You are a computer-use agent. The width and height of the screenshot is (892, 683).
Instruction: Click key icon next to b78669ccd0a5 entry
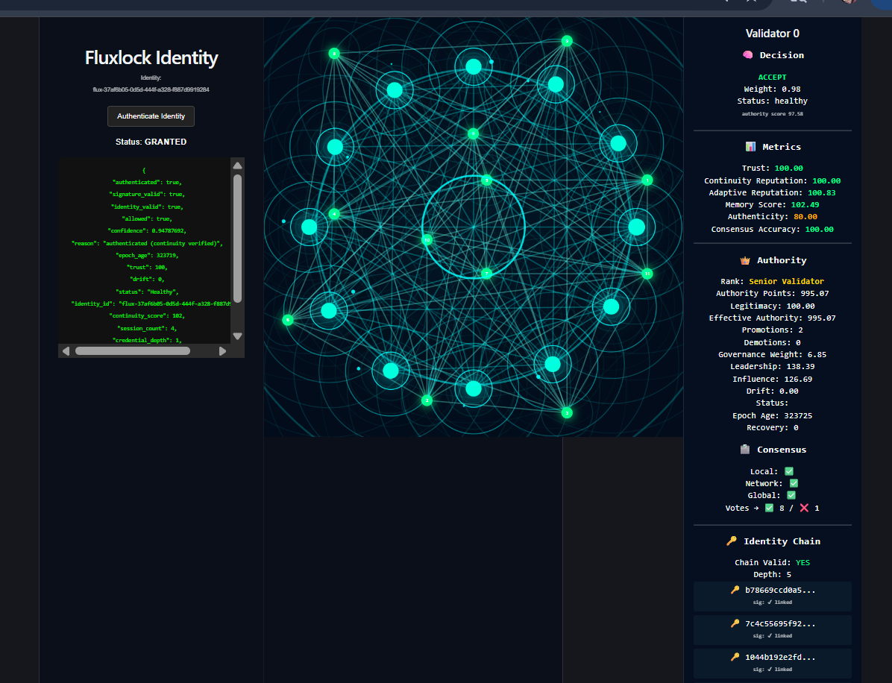[x=735, y=590]
